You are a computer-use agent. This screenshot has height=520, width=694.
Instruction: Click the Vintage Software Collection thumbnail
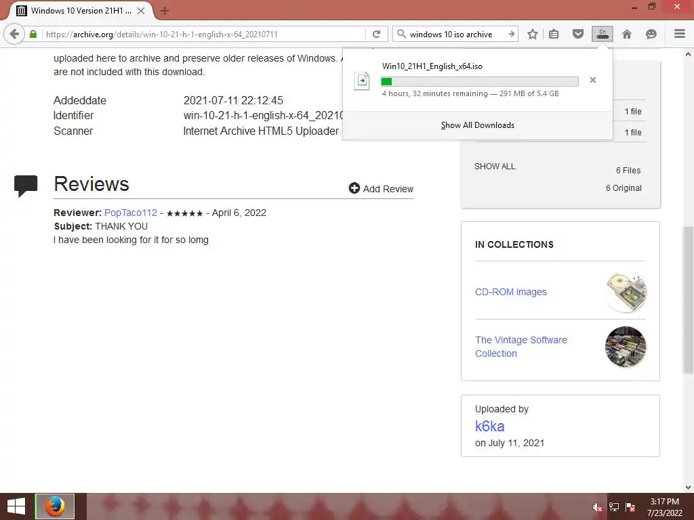pos(626,347)
